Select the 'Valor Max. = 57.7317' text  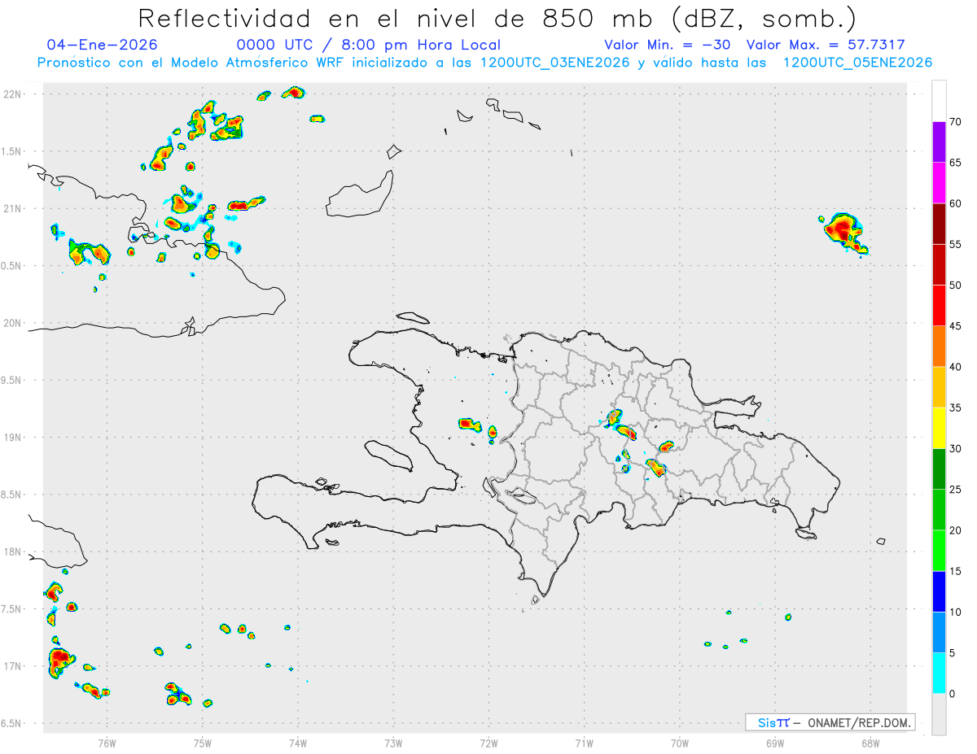coord(826,45)
